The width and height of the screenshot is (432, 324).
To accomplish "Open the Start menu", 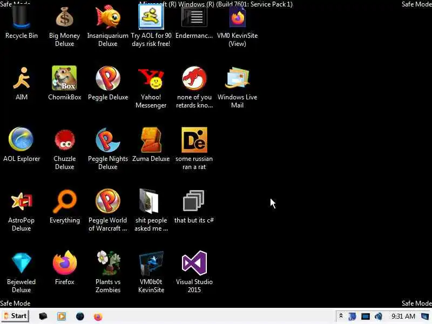I will 15,316.
